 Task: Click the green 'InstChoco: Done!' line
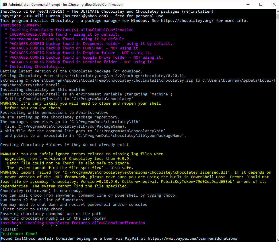19,234
